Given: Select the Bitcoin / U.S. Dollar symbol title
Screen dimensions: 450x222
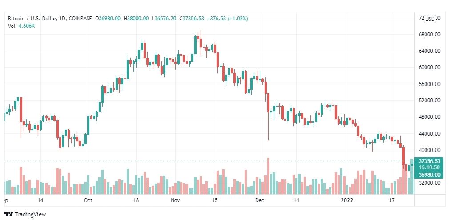Looking at the screenshot, I should [32, 19].
